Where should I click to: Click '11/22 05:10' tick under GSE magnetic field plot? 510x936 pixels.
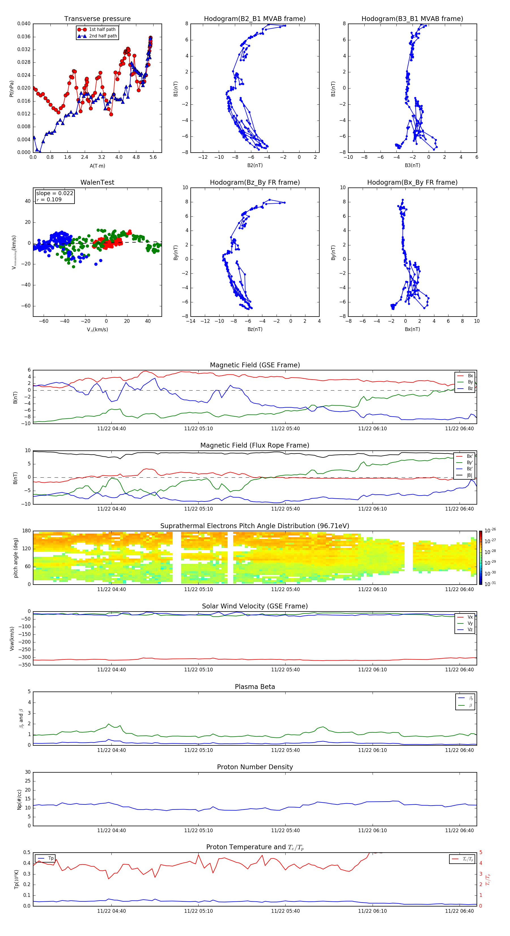[198, 429]
